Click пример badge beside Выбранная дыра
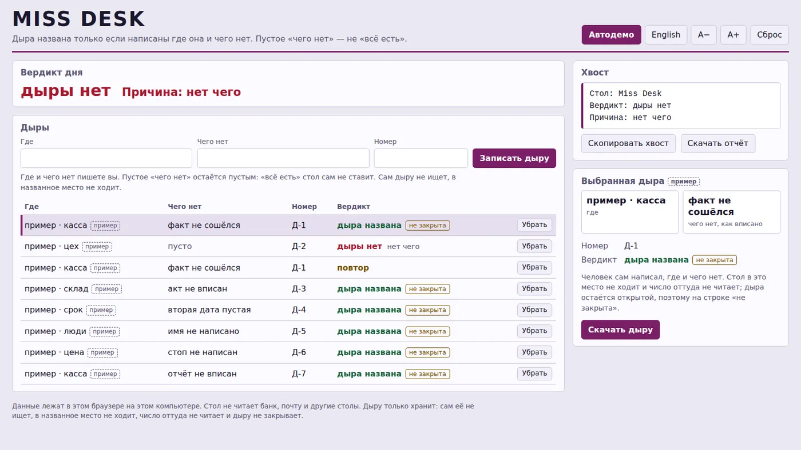801x450 pixels. [x=684, y=182]
